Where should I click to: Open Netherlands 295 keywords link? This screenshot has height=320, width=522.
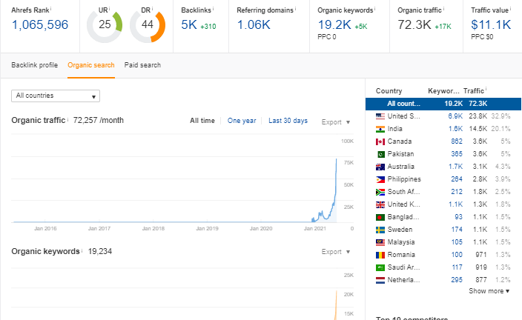(457, 281)
